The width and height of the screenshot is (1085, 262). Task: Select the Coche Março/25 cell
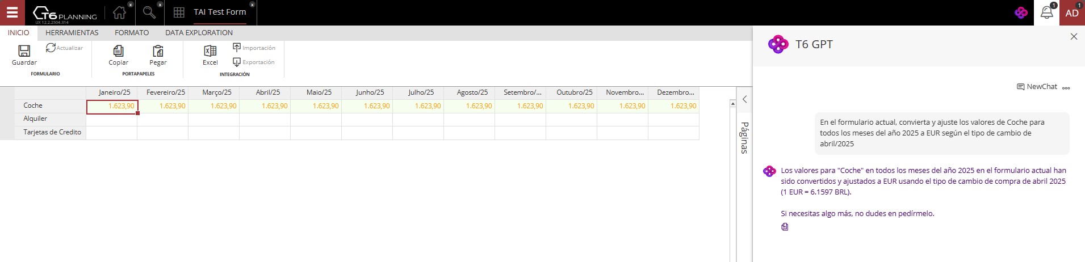pyautogui.click(x=214, y=106)
